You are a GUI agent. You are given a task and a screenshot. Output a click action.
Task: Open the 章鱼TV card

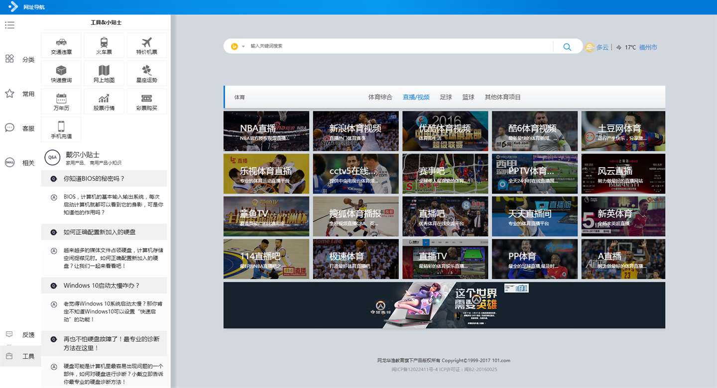266,216
